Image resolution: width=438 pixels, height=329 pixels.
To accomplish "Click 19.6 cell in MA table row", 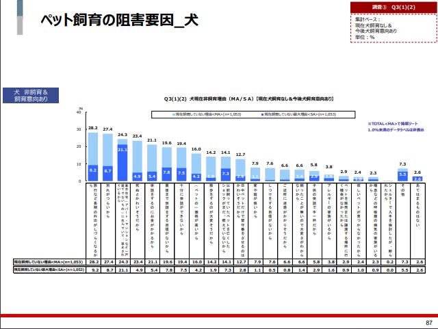I will [168, 262].
